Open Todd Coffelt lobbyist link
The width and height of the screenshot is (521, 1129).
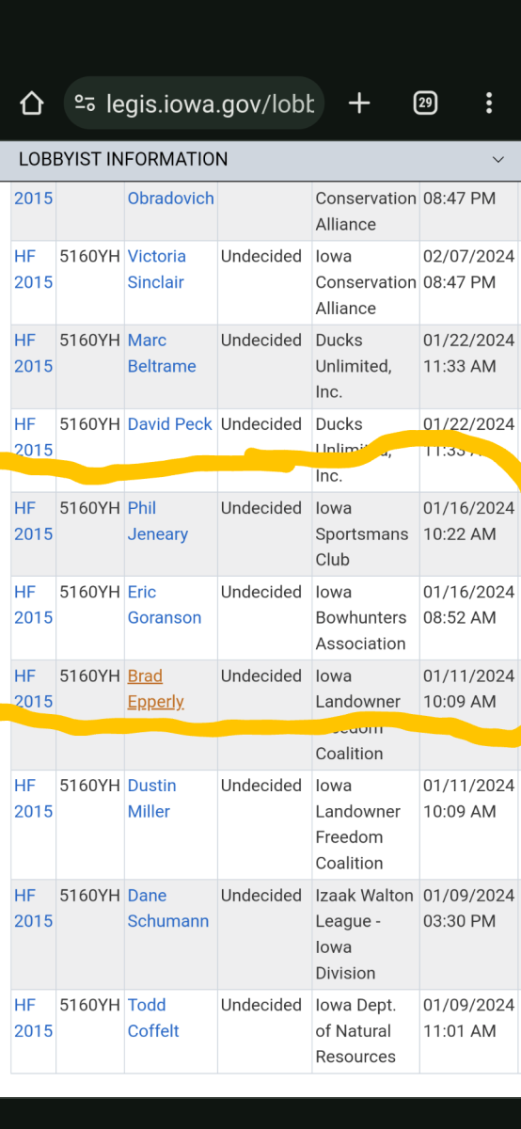[x=153, y=1019]
